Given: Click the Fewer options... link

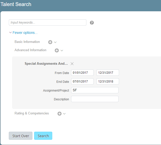Looking at the screenshot, I should (x=25, y=33).
